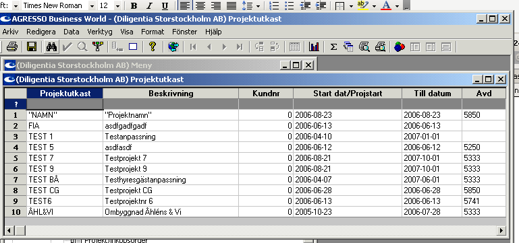Click the Beskrivning column header

pos(171,94)
